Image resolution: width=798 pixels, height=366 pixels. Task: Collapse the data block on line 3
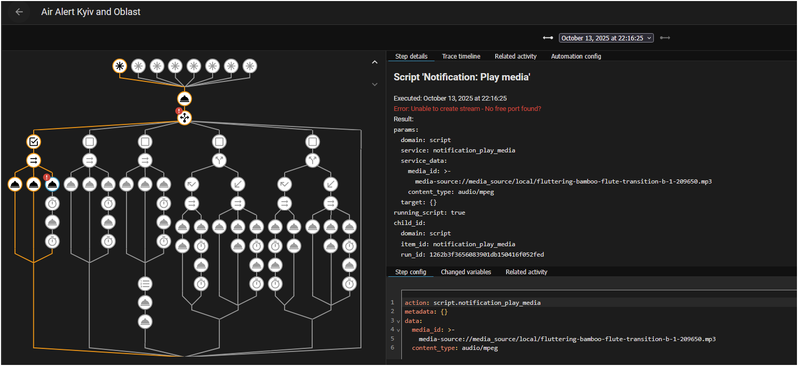[398, 321]
